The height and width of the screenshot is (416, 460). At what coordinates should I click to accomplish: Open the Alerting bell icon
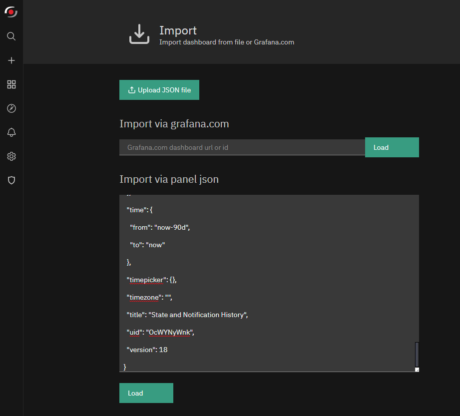[x=11, y=132]
